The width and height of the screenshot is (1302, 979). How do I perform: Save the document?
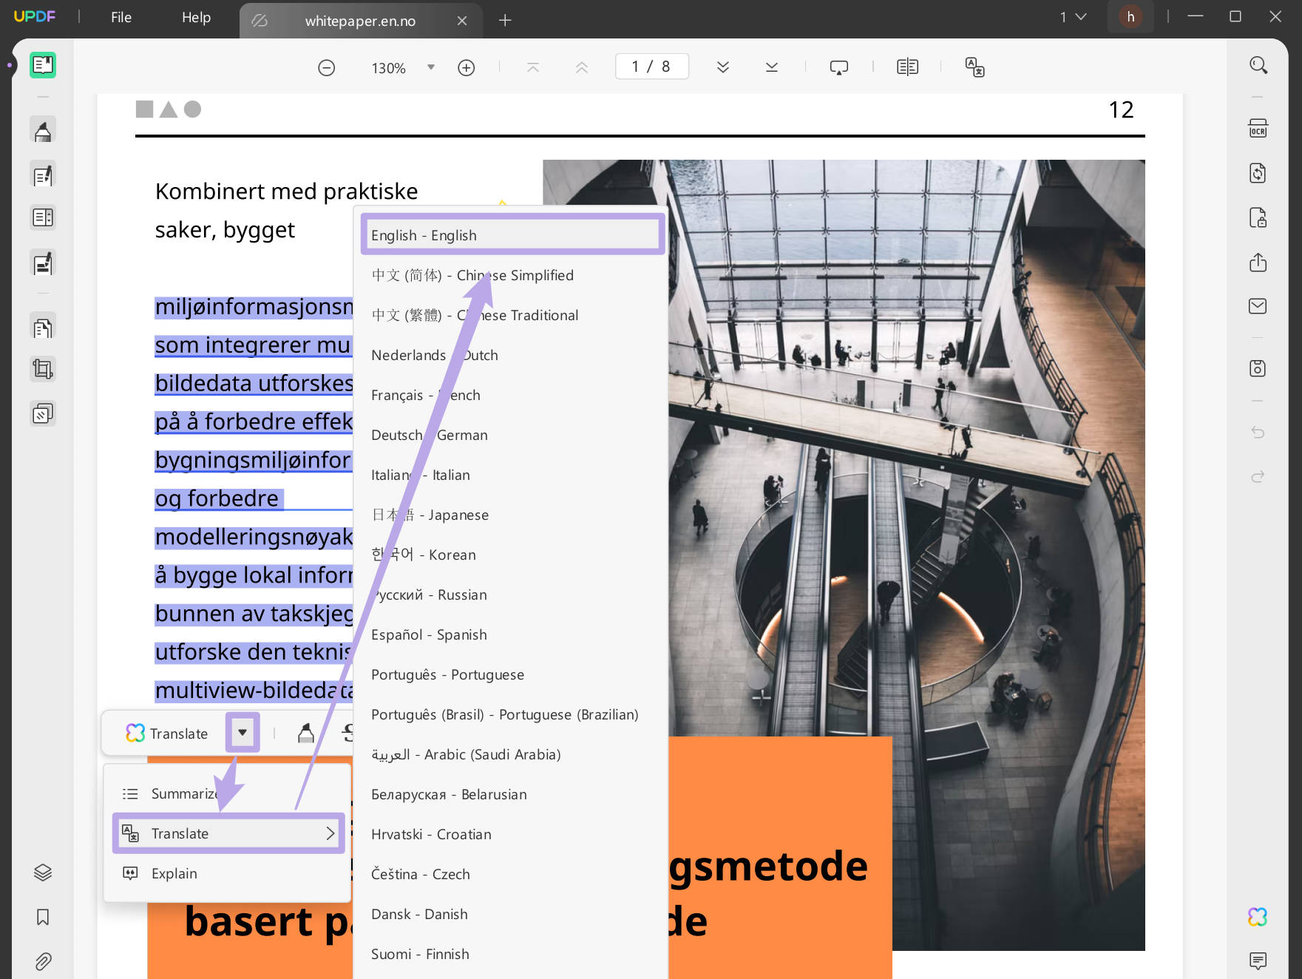tap(1258, 367)
